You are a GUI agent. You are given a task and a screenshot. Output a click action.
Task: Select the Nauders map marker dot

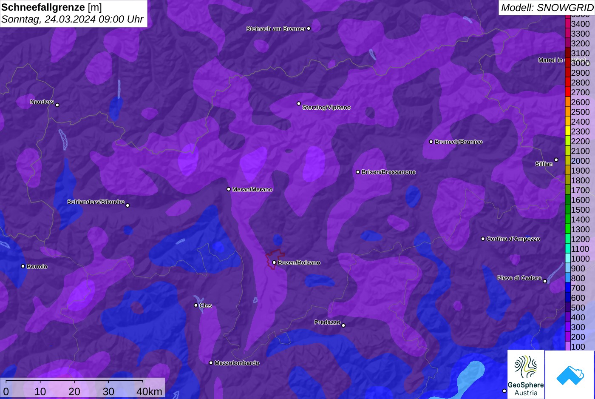(x=57, y=105)
